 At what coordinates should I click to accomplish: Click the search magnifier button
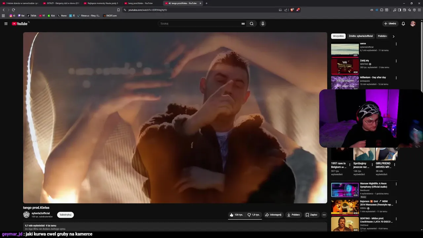251,23
